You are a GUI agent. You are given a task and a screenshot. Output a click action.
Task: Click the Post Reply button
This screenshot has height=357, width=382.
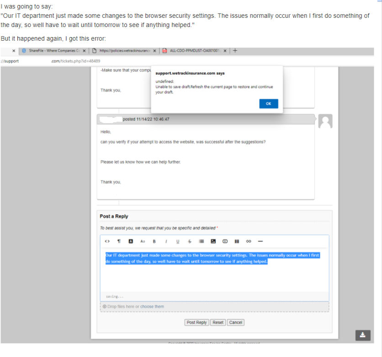coord(197,323)
